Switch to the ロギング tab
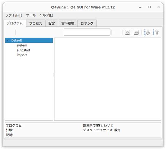 point(87,24)
